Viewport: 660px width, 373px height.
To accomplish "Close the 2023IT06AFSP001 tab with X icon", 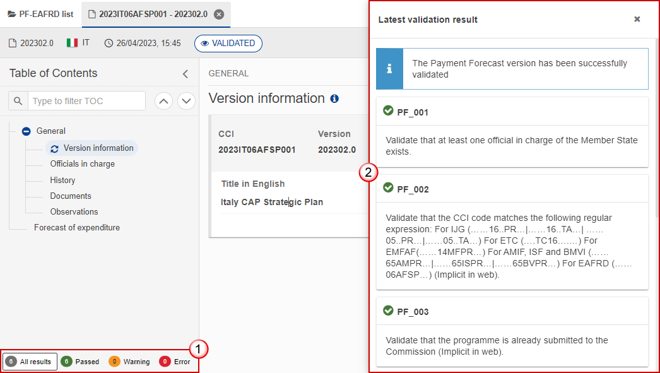I will click(219, 15).
